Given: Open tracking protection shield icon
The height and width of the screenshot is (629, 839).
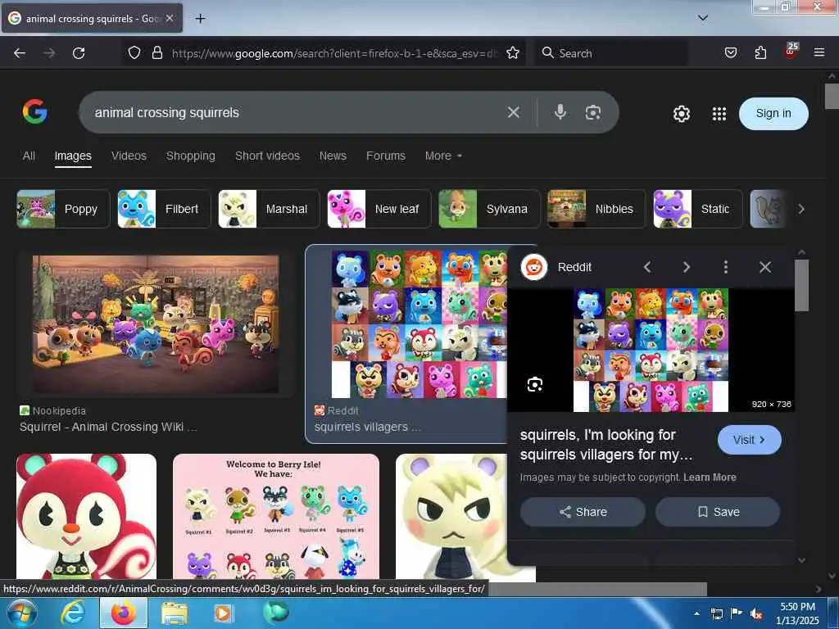Looking at the screenshot, I should coord(134,52).
